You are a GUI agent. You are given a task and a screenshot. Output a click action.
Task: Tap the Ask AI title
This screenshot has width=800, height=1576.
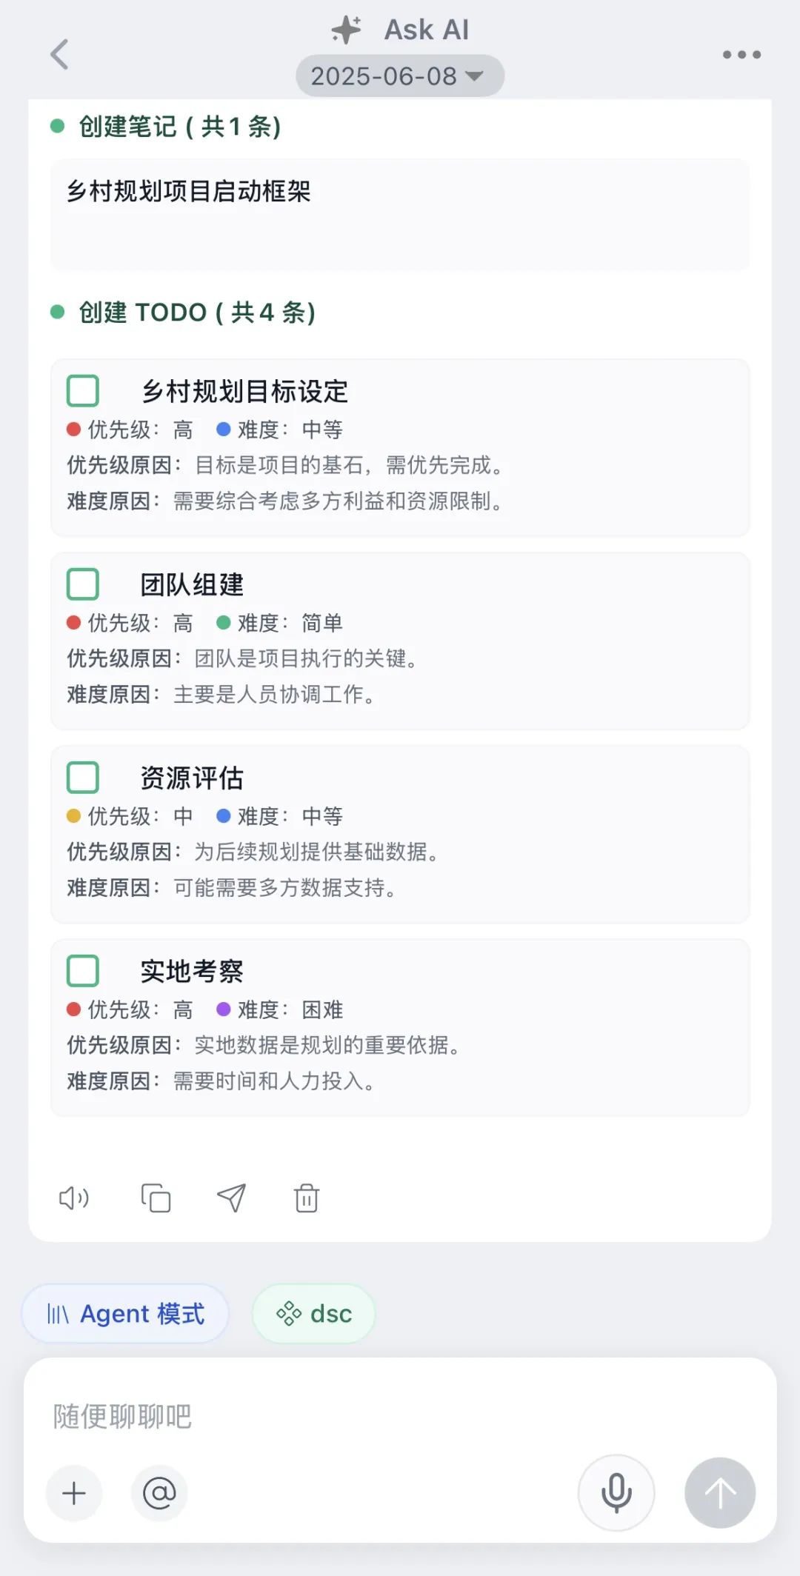pos(425,30)
